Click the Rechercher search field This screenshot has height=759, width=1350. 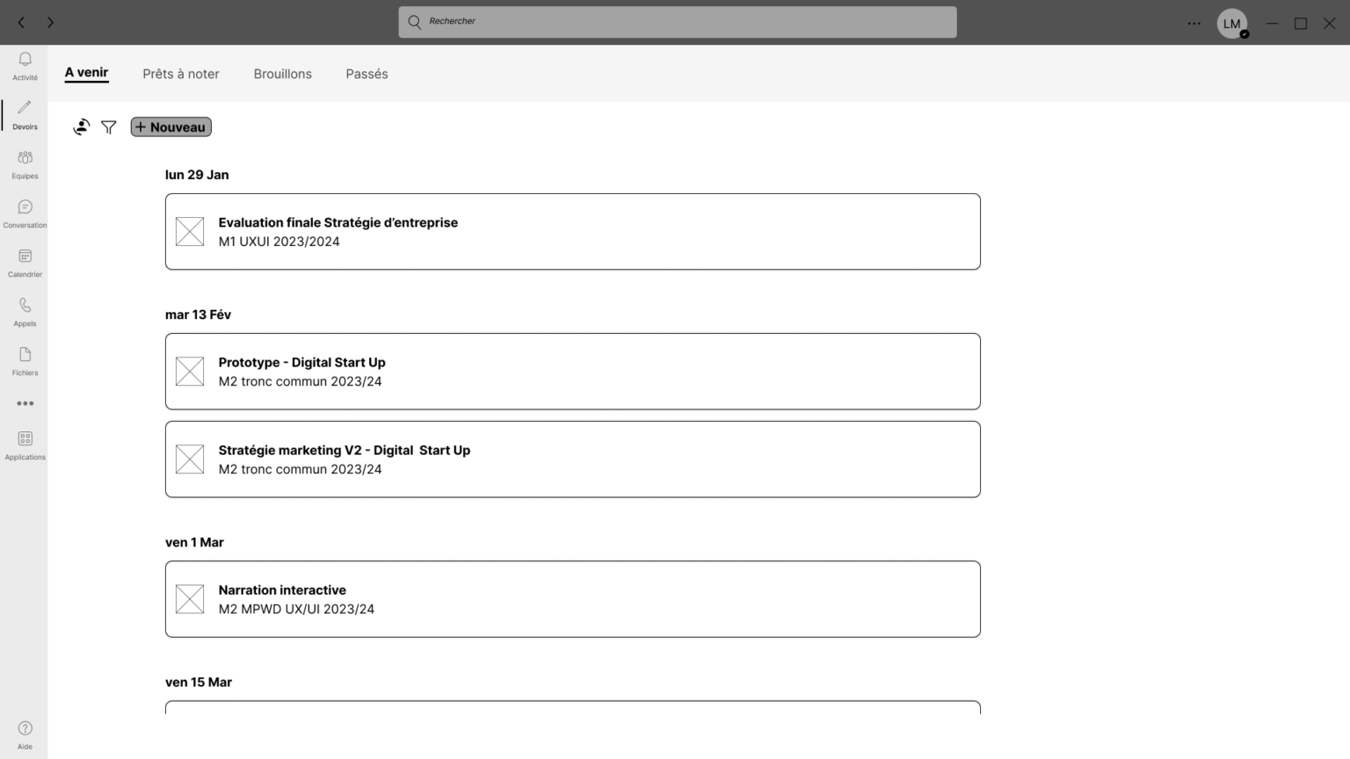pyautogui.click(x=677, y=22)
